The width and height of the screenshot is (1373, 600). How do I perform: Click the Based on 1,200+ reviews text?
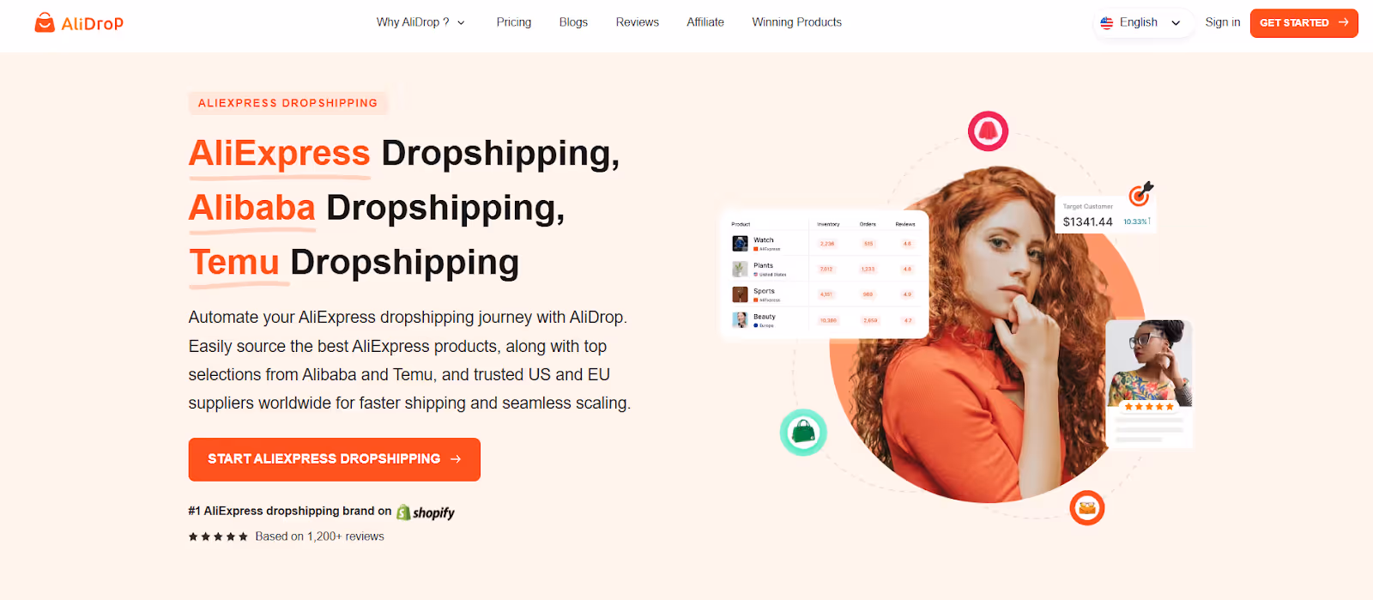coord(319,536)
